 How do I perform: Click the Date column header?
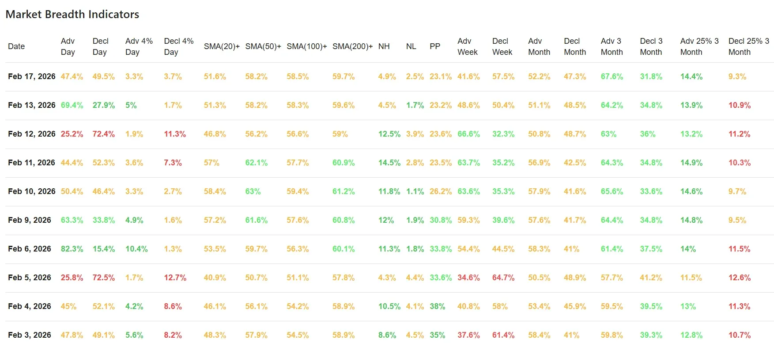(16, 46)
